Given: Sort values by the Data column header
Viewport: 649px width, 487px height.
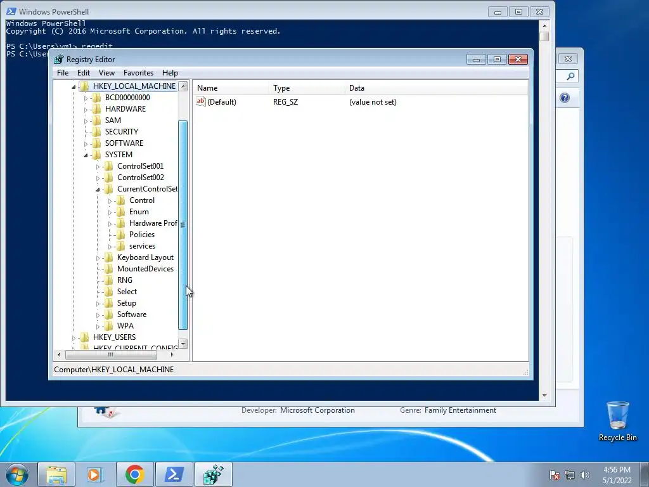Looking at the screenshot, I should point(437,88).
